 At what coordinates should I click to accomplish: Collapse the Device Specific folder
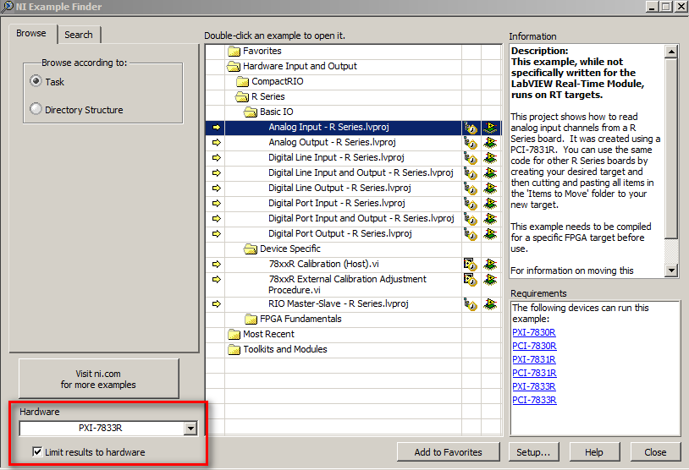pos(251,249)
